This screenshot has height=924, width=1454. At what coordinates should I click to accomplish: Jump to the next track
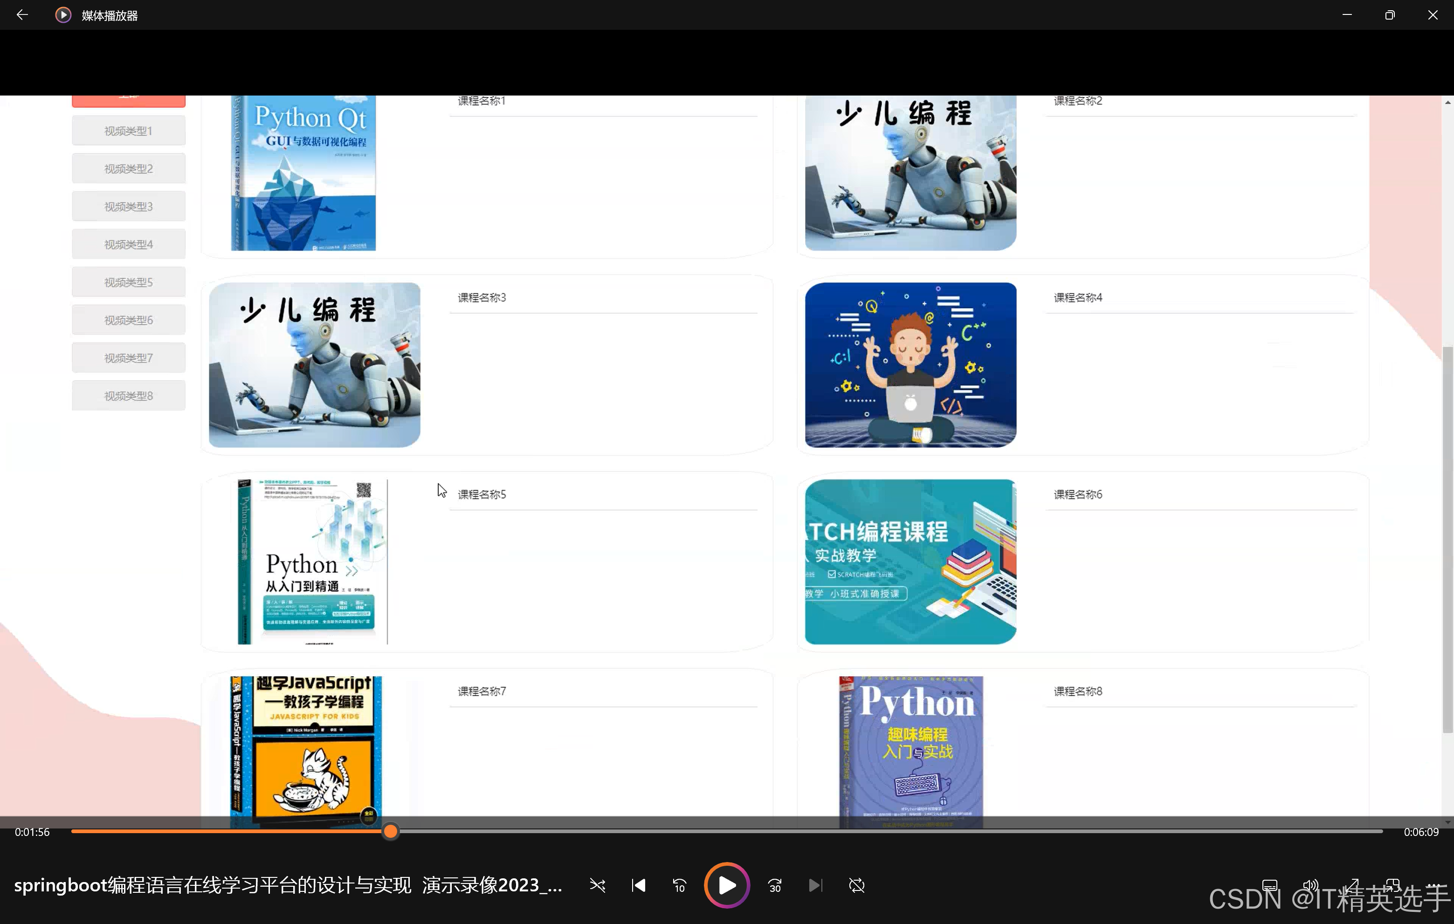point(815,885)
